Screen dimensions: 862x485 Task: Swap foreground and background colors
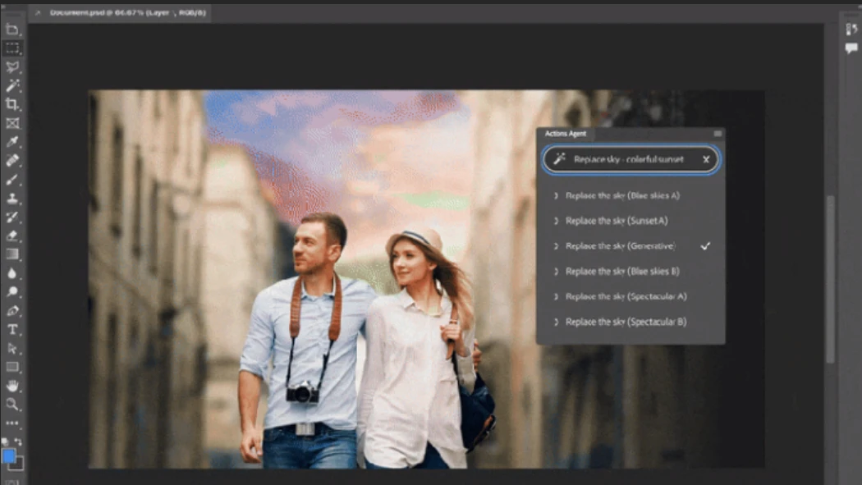pyautogui.click(x=20, y=442)
